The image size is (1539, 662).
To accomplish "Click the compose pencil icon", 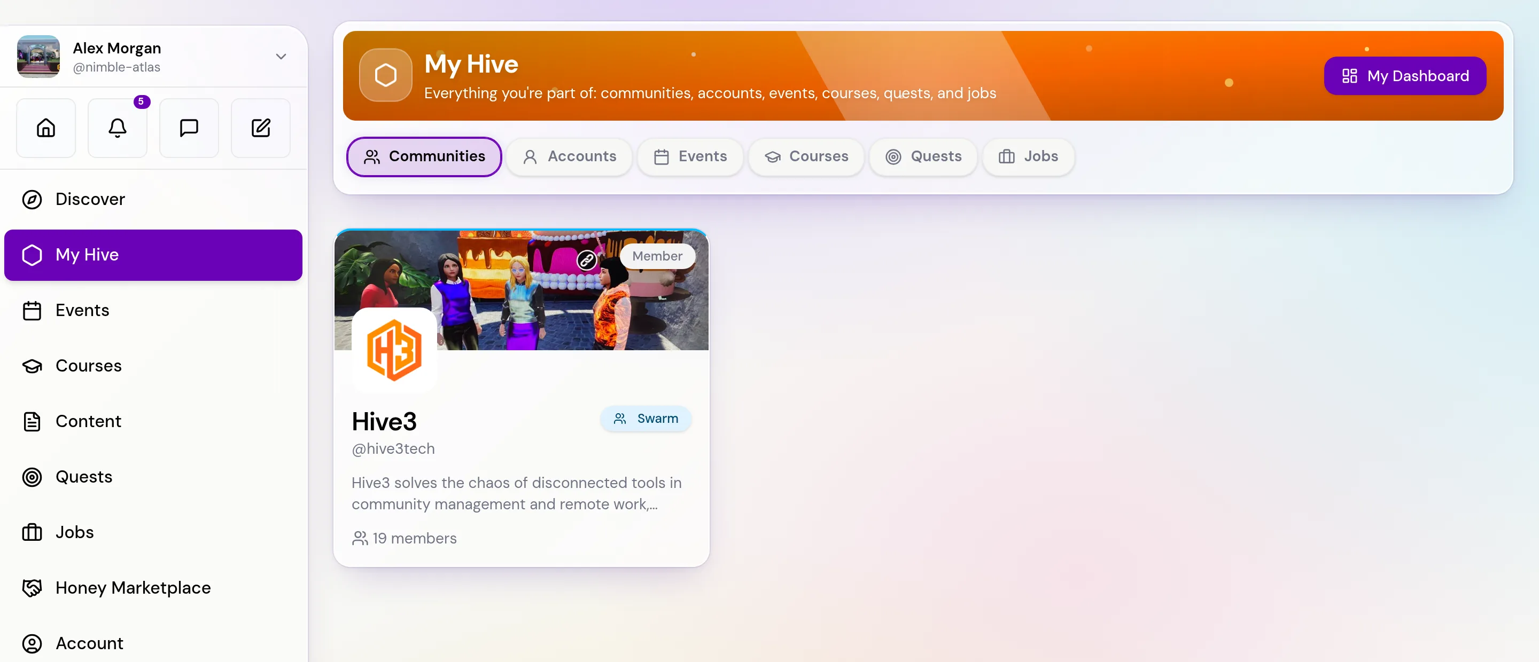I will tap(261, 128).
